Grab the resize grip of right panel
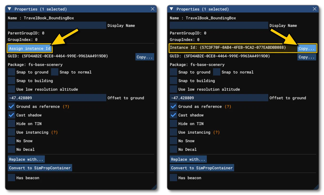This screenshot has height=195, width=324. pos(316,187)
